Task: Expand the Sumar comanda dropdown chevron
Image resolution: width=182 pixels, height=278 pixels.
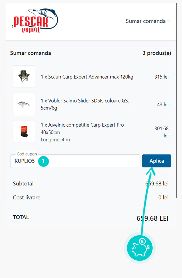Action: click(x=169, y=21)
